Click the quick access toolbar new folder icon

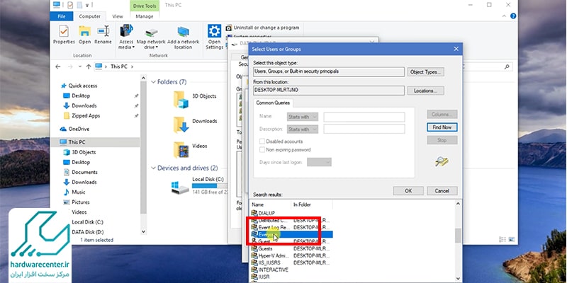coord(80,5)
